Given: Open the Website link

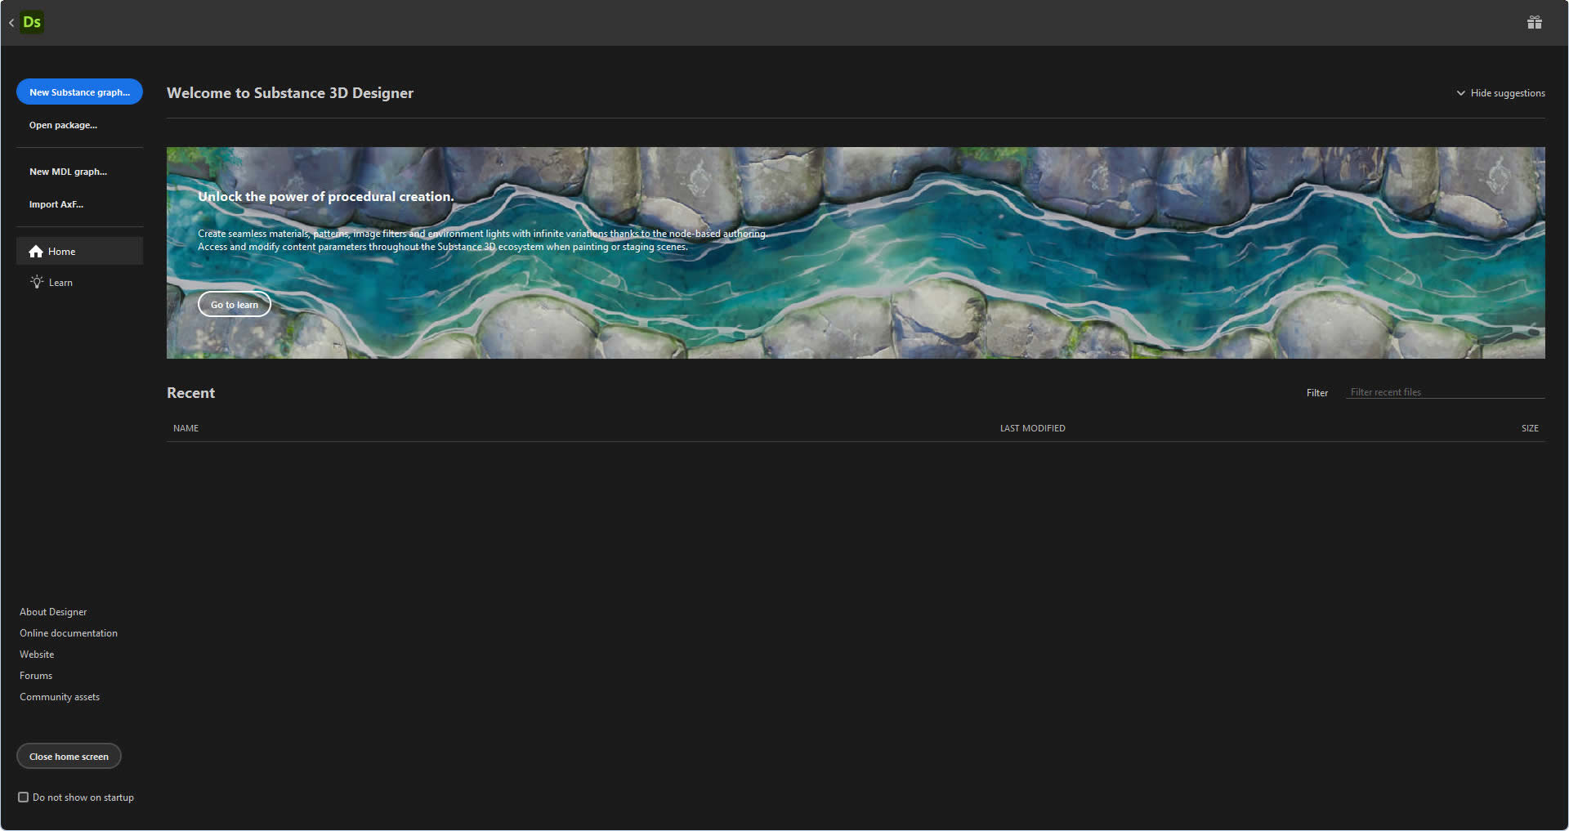Looking at the screenshot, I should tap(37, 655).
